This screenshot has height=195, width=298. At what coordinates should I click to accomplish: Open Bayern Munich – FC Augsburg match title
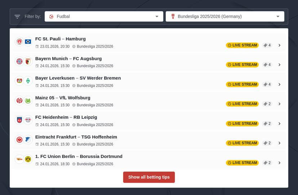pos(68,59)
